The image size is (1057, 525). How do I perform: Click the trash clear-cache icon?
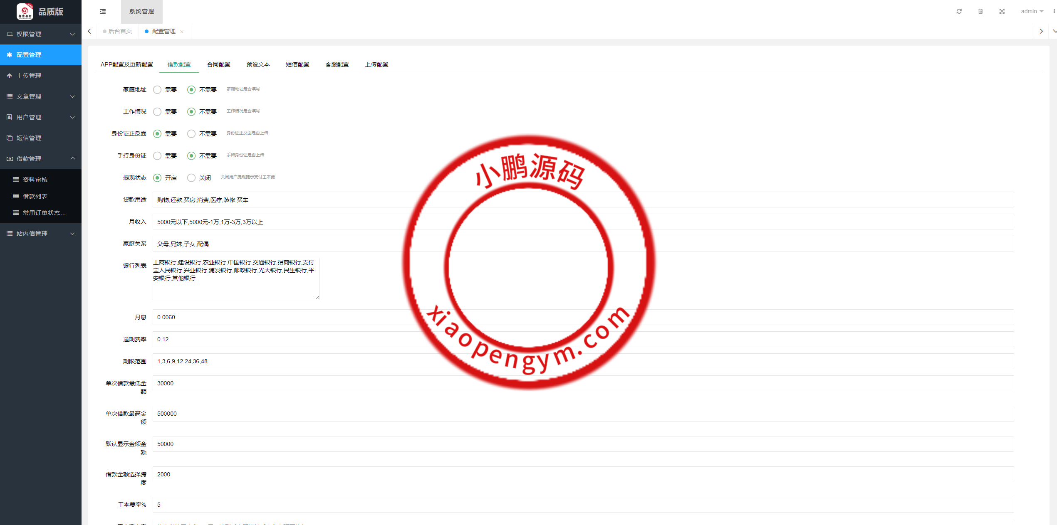980,12
